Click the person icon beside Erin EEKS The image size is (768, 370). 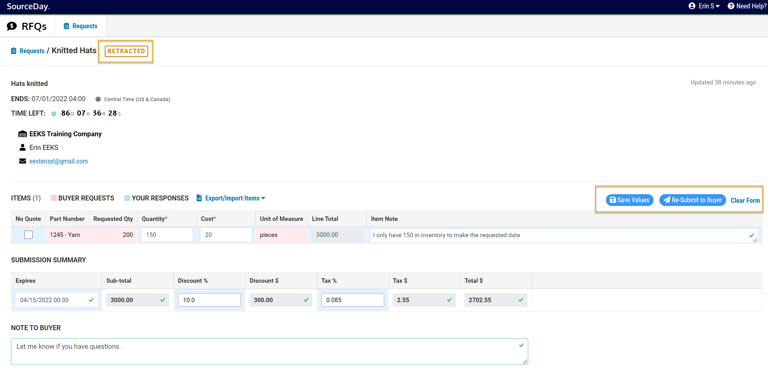pyautogui.click(x=22, y=148)
